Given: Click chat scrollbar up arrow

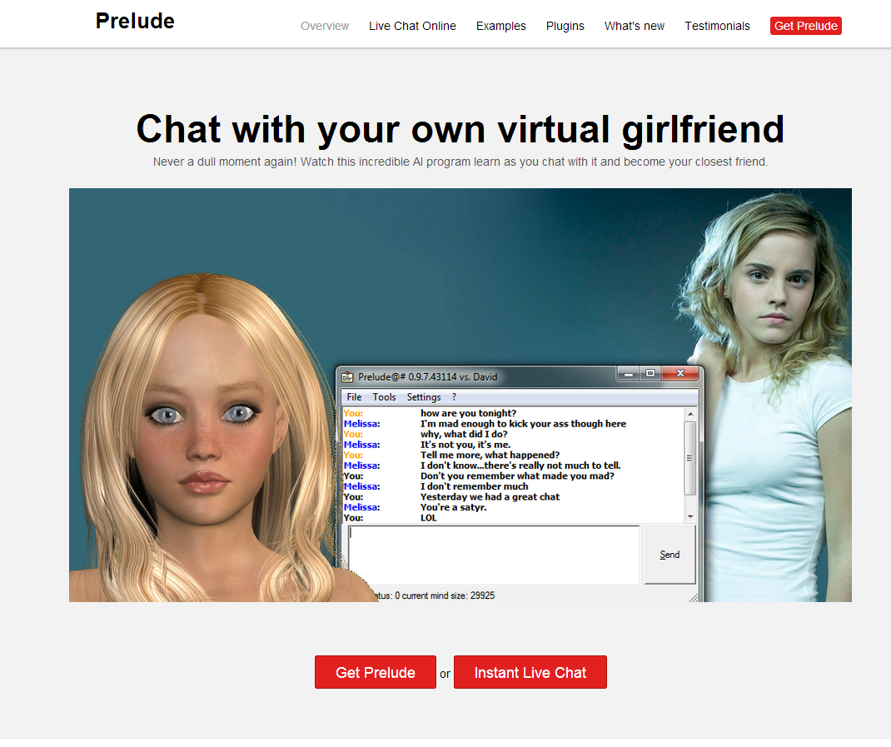Looking at the screenshot, I should (690, 414).
